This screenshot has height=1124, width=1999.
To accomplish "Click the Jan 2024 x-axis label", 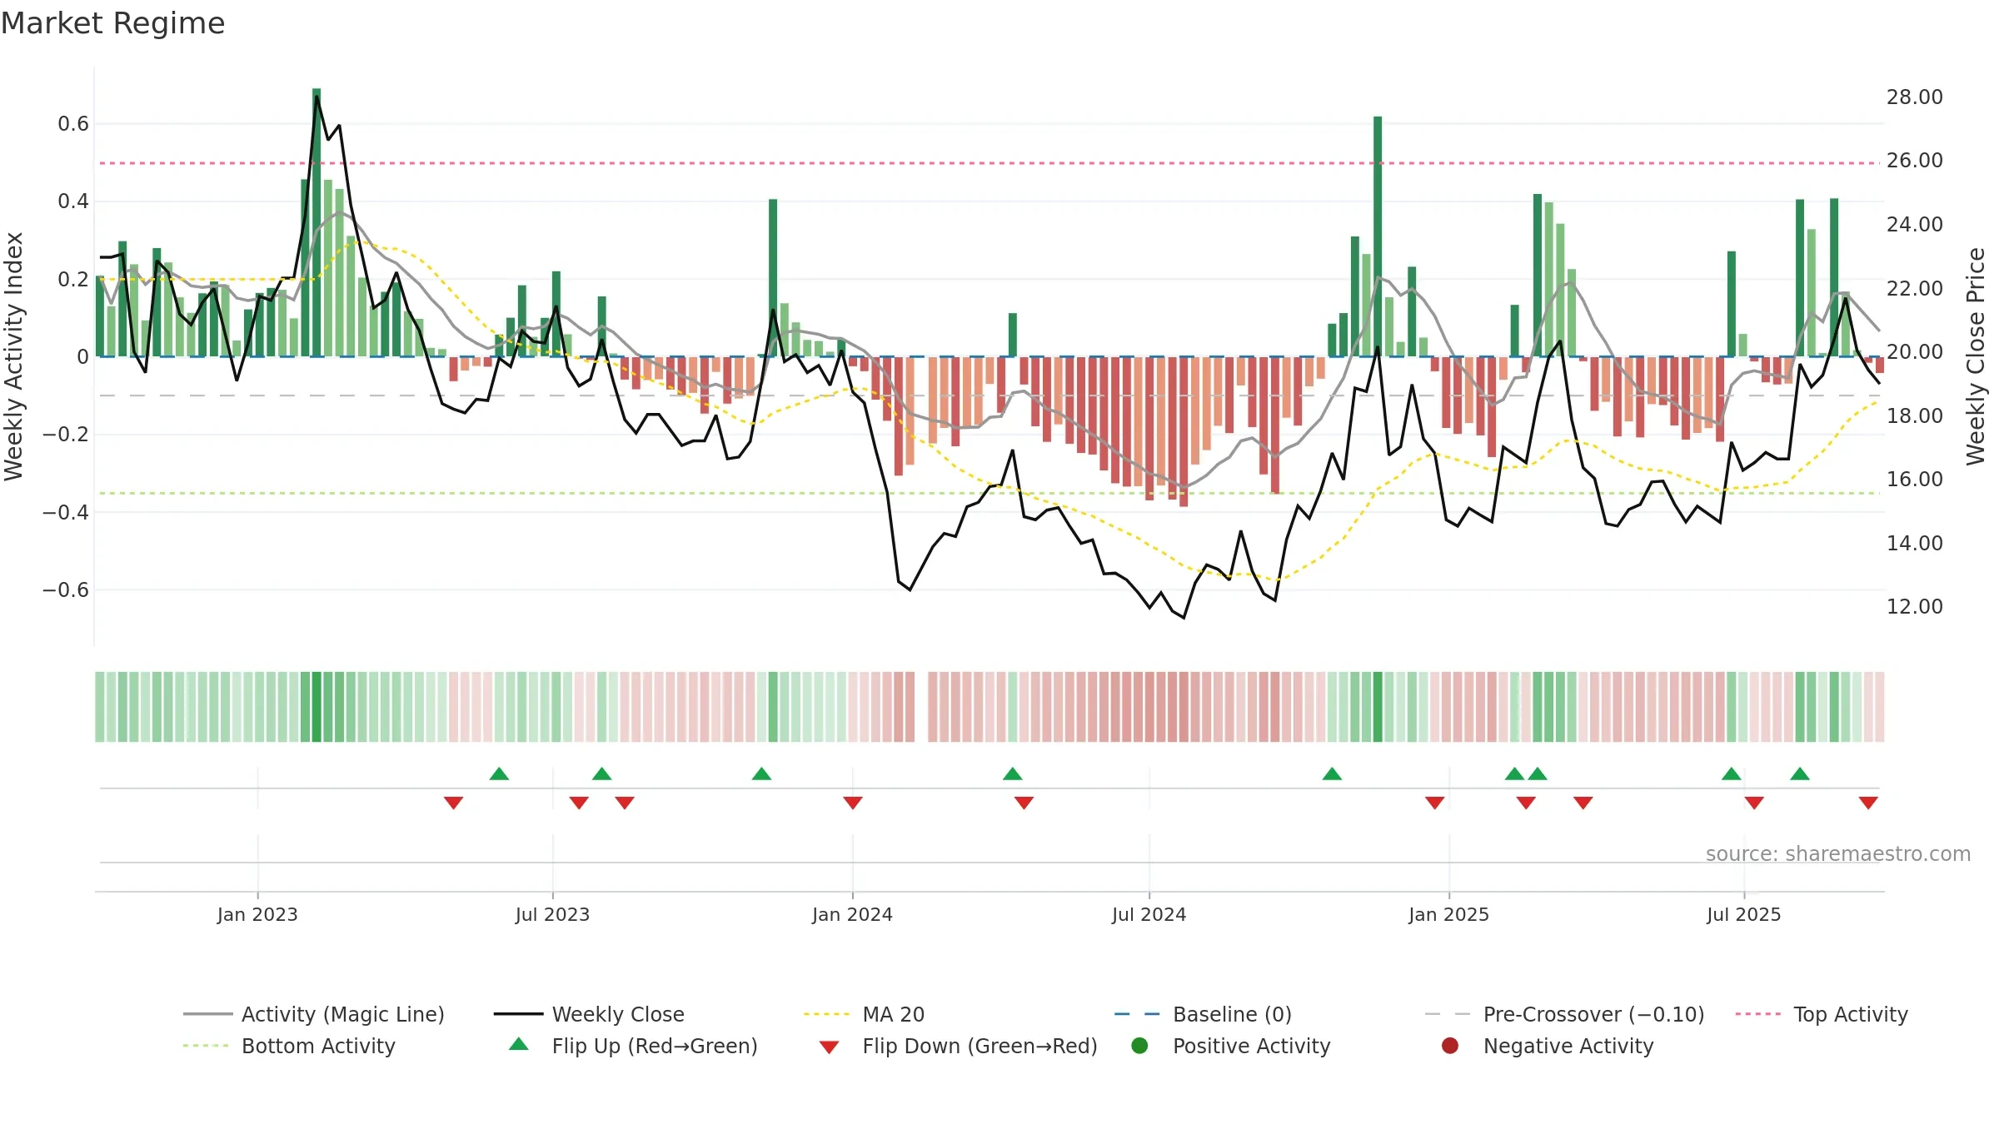I will click(x=852, y=914).
